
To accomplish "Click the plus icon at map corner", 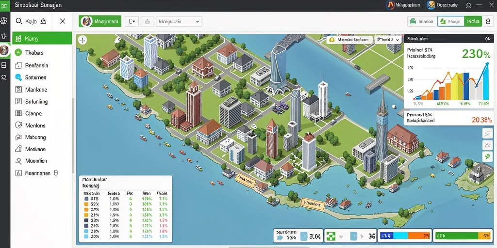I will pyautogui.click(x=83, y=40).
